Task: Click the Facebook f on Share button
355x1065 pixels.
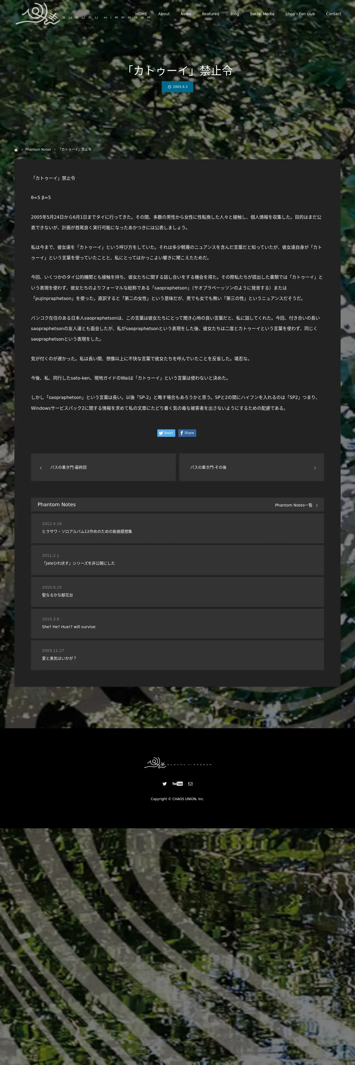Action: coord(181,433)
